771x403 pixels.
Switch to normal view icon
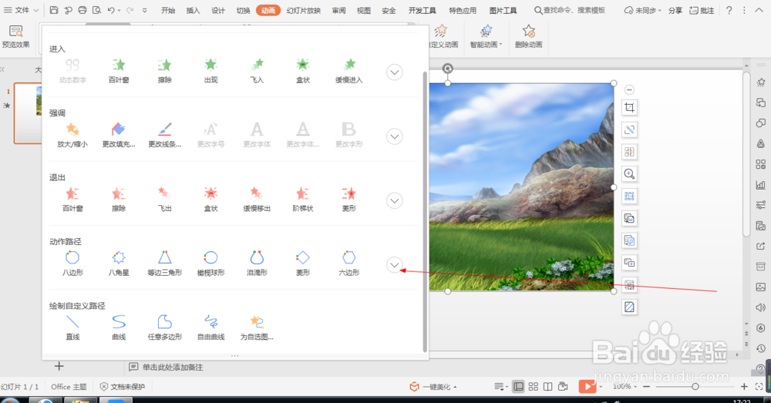(518, 387)
